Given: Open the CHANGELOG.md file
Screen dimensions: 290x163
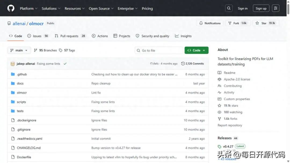Looking at the screenshot, I should [x=29, y=148].
